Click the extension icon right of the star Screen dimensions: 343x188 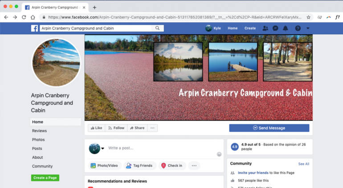coord(319,17)
